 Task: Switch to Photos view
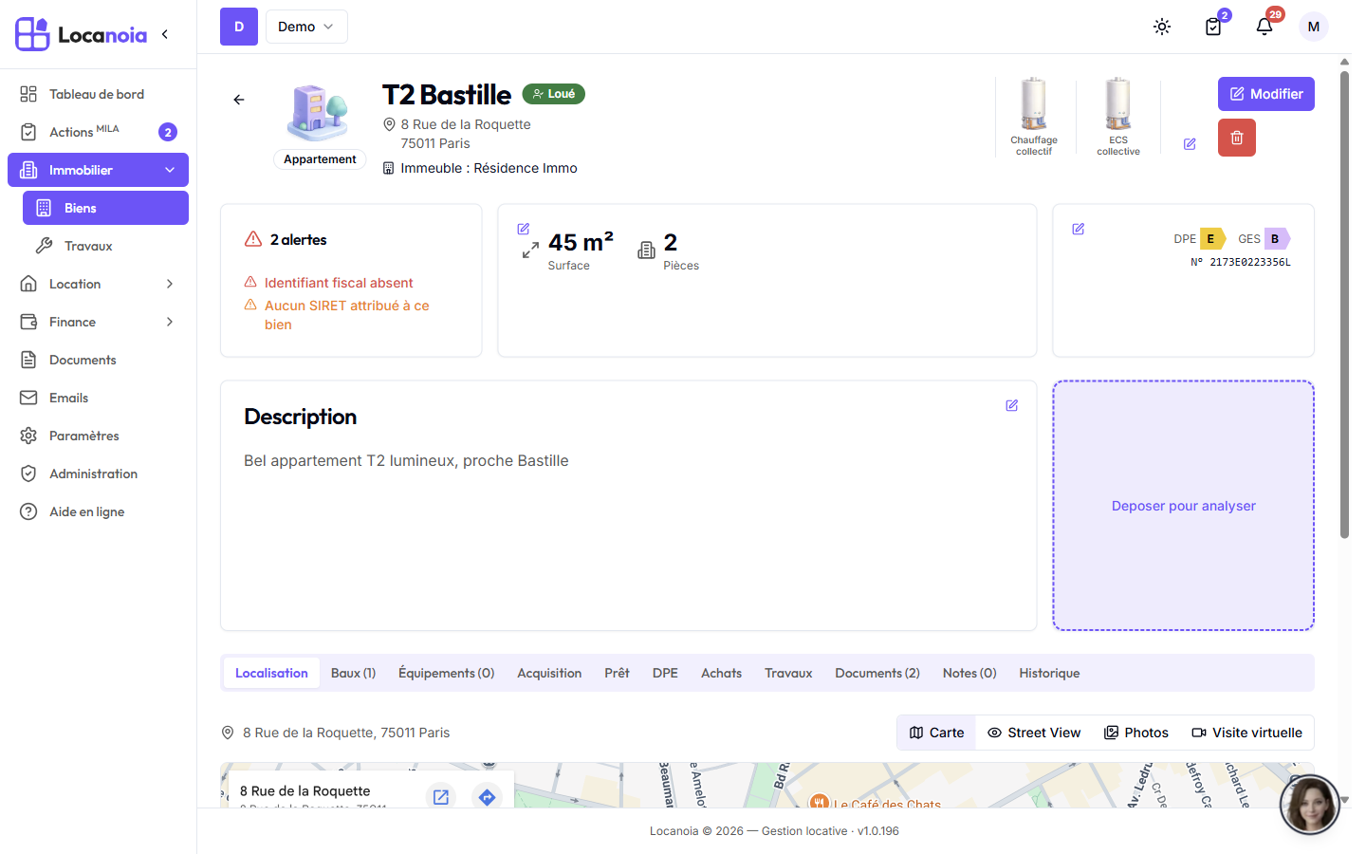pos(1136,733)
